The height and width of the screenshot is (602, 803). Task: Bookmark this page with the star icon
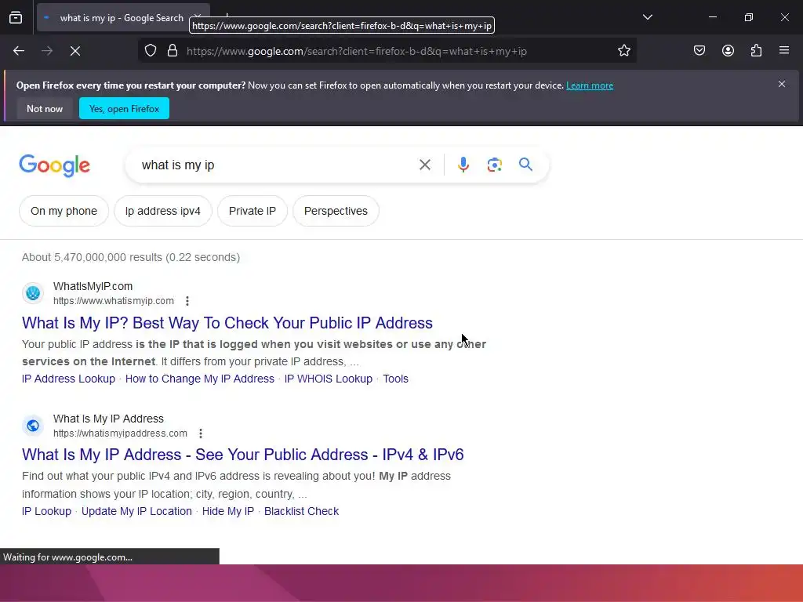(623, 51)
